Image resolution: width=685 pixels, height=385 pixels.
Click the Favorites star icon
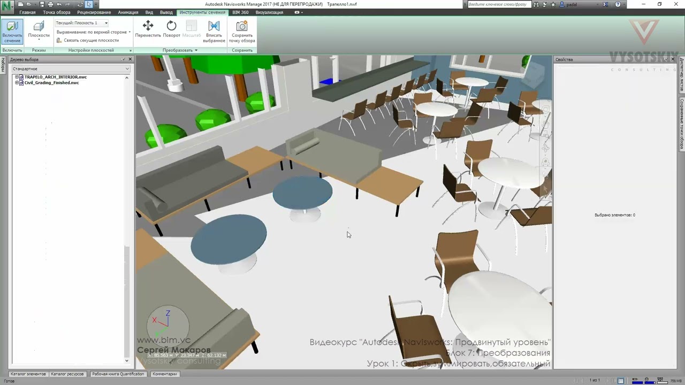coord(553,4)
